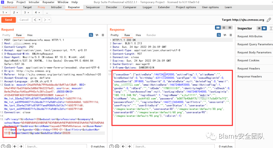Open the Project menu
This screenshot has height=148, width=273.
pos(21,2)
